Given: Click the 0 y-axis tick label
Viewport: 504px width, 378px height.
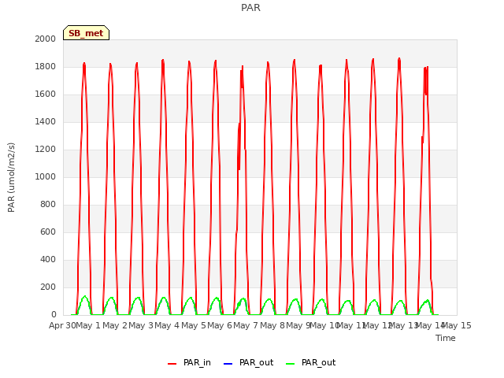Looking at the screenshot, I should (x=54, y=315).
